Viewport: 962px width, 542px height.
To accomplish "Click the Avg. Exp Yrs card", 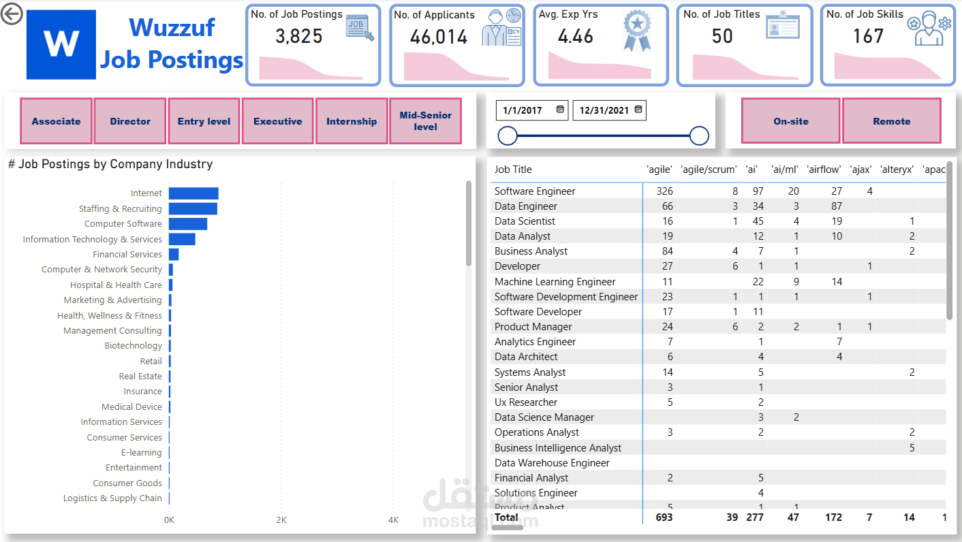I will 601,45.
